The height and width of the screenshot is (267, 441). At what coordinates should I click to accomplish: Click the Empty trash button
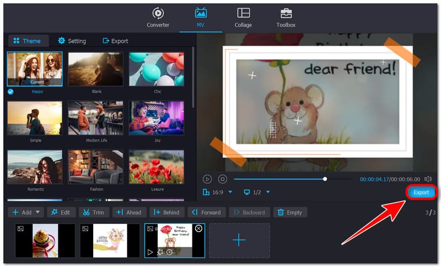click(290, 212)
